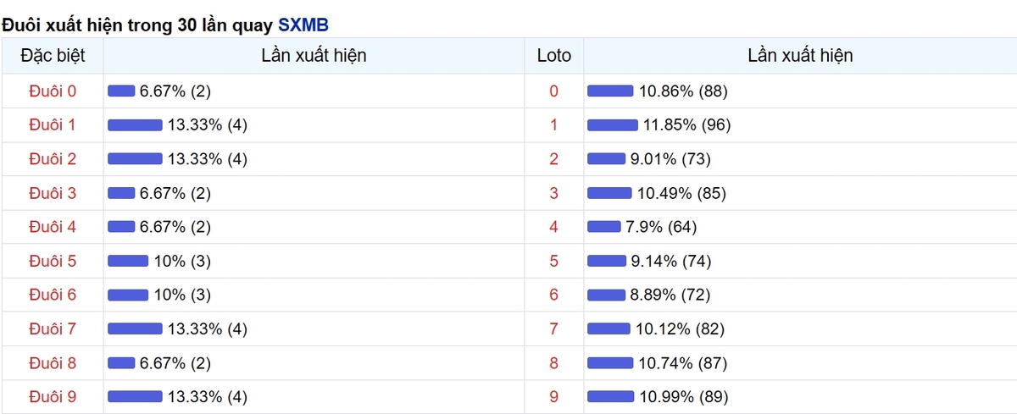The height and width of the screenshot is (414, 1017).
Task: Open the SXMB link in the title
Action: 303,25
